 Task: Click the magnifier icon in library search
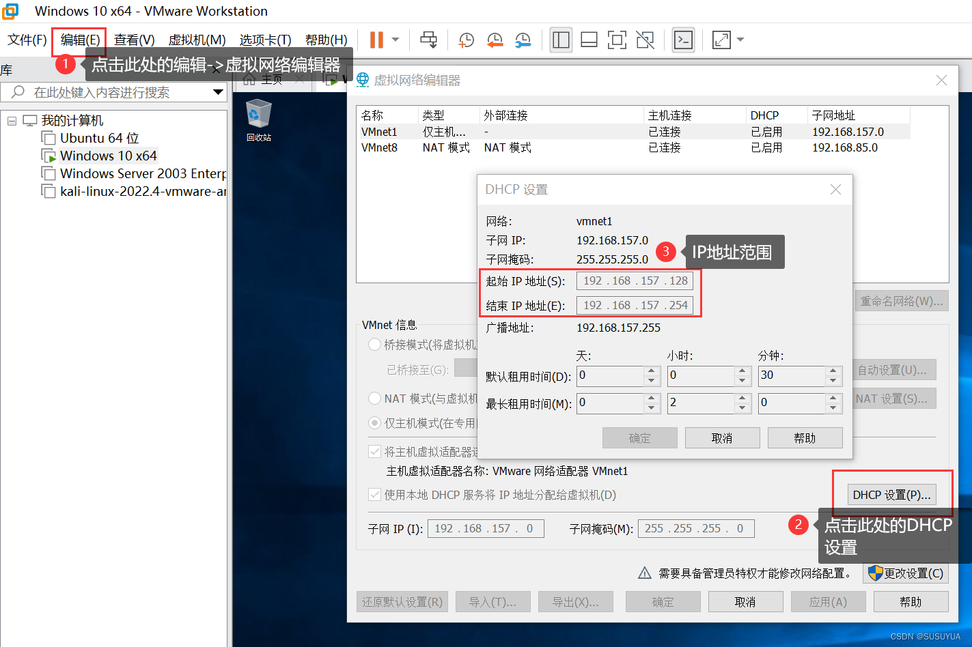tap(18, 92)
